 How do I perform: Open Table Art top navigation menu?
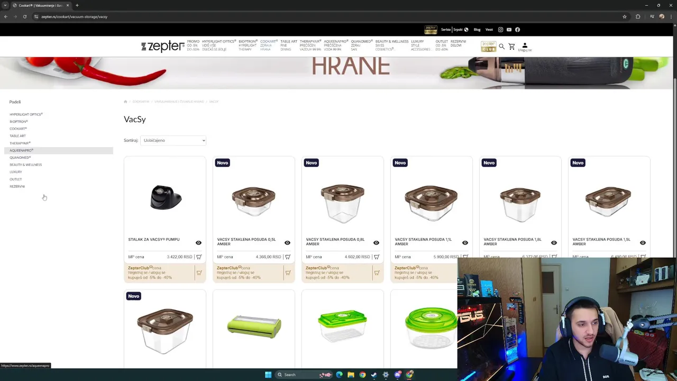pyautogui.click(x=289, y=45)
